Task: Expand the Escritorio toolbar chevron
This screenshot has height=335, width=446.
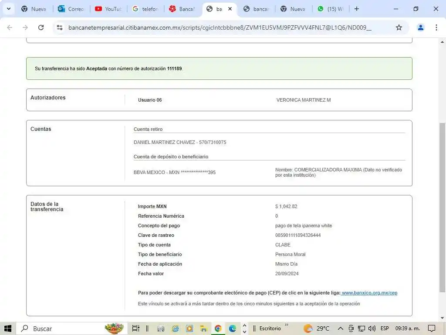Action: 287,325
